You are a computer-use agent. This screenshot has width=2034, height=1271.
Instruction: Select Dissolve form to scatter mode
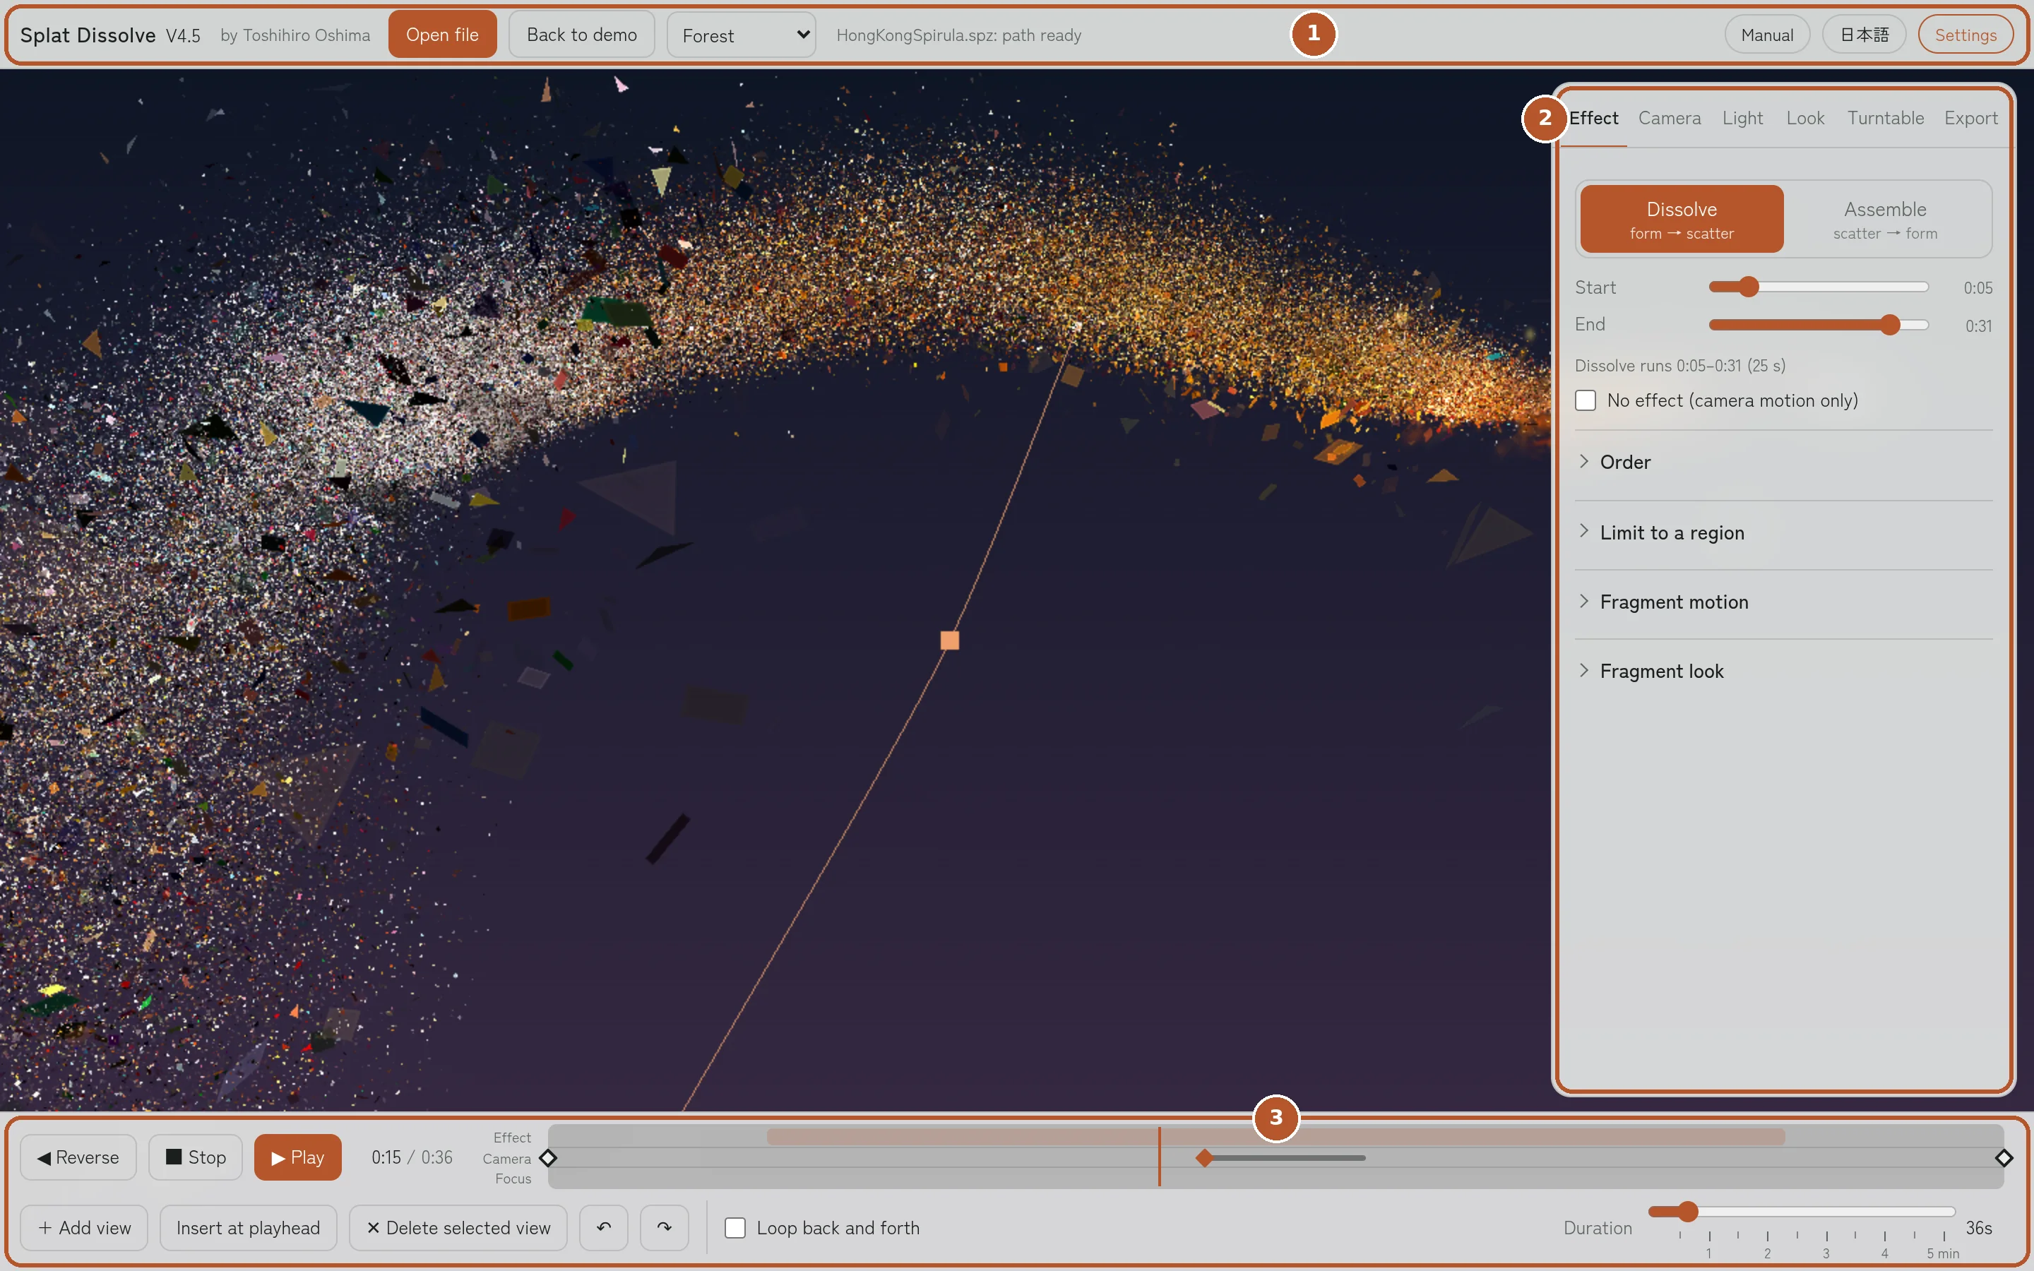click(1682, 219)
